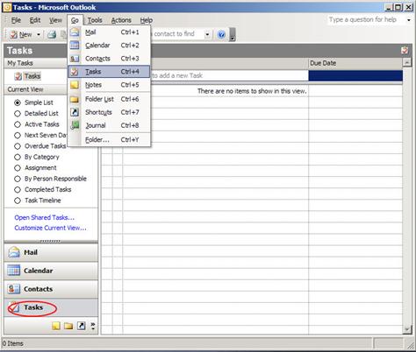
Task: Open the Edit menu
Action: 35,20
